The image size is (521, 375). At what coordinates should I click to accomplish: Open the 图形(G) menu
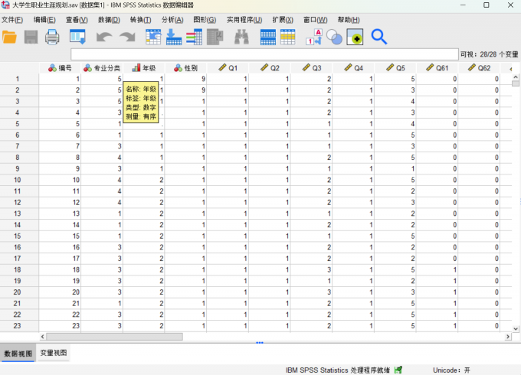click(204, 19)
